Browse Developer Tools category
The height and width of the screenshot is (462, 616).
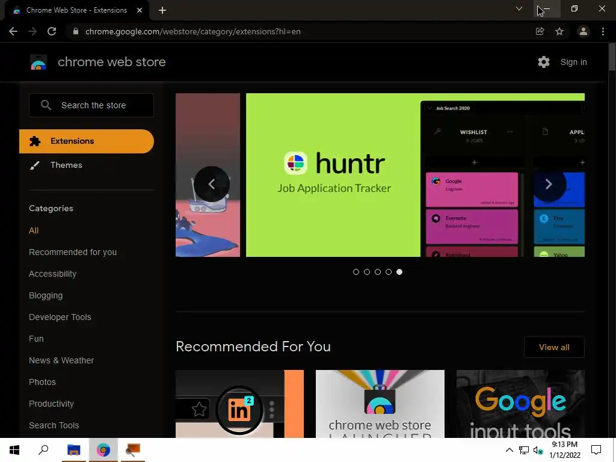pyautogui.click(x=60, y=317)
